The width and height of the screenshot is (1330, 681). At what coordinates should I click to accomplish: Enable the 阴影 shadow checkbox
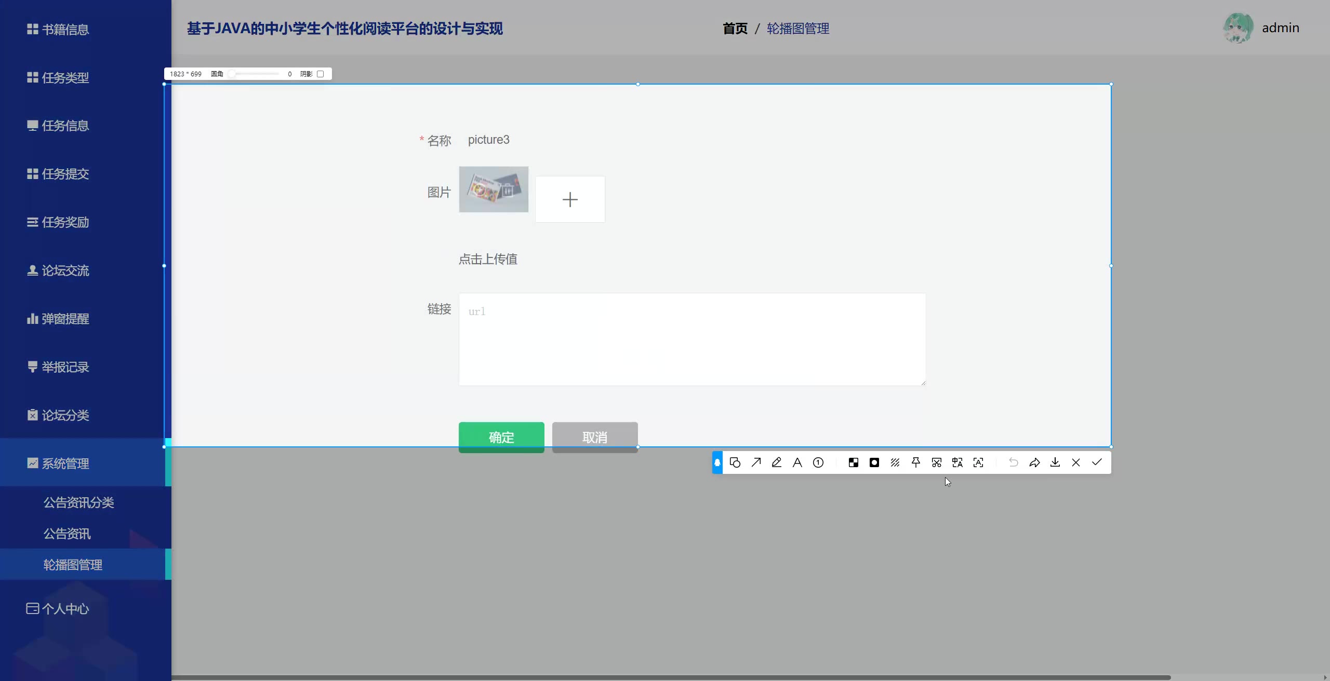click(321, 74)
